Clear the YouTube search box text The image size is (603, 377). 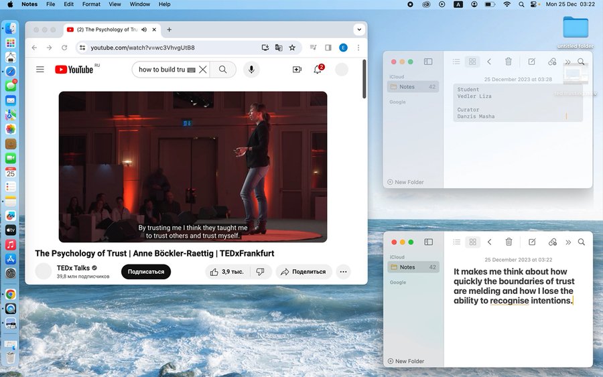click(x=202, y=70)
